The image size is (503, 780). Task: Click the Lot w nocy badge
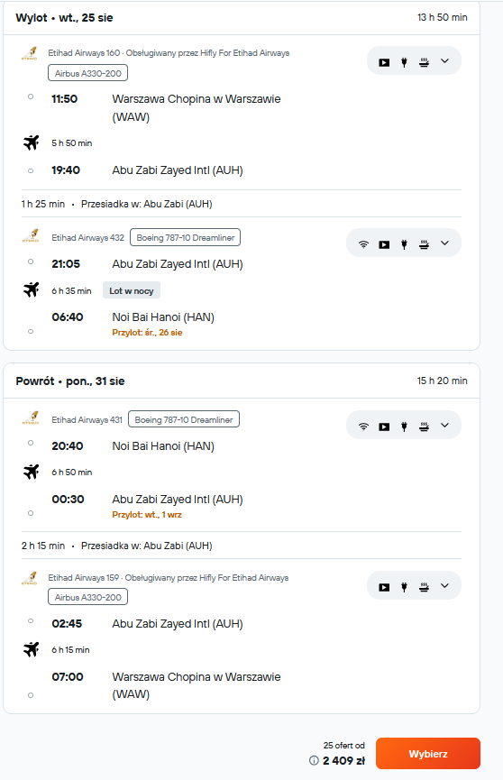click(132, 290)
